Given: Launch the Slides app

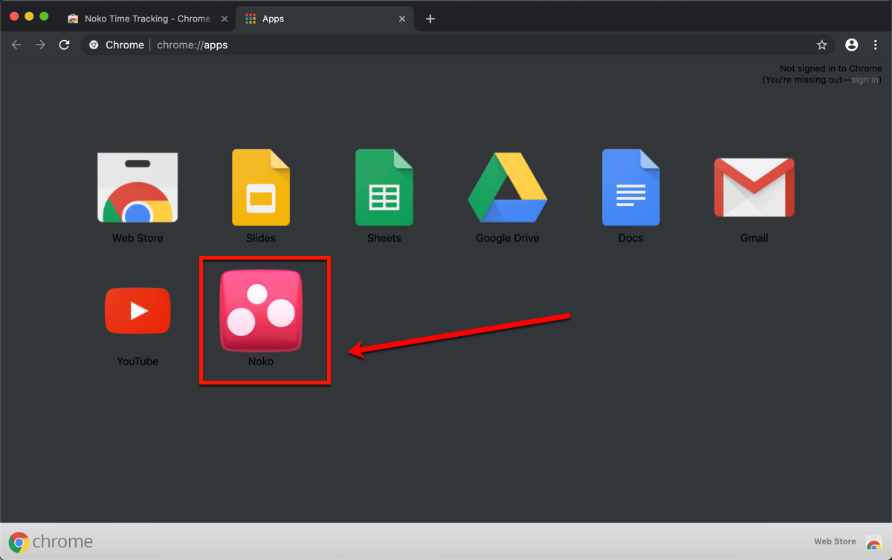Looking at the screenshot, I should 261,187.
